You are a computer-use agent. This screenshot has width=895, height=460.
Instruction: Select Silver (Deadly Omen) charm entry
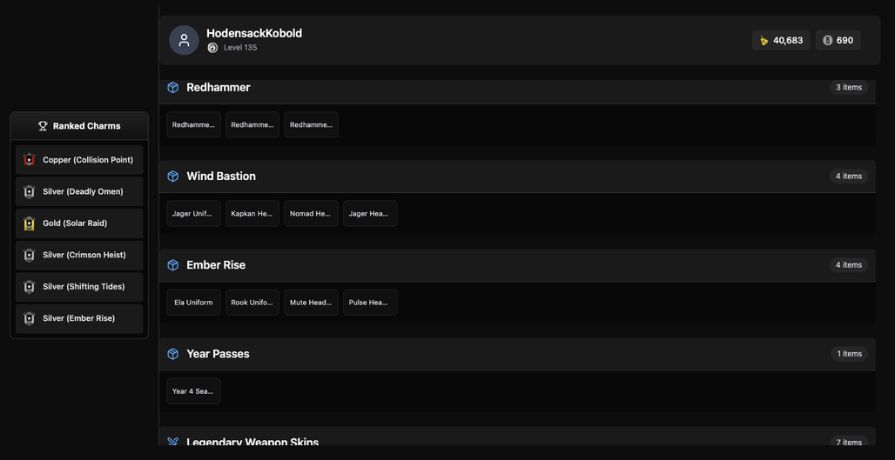click(79, 191)
